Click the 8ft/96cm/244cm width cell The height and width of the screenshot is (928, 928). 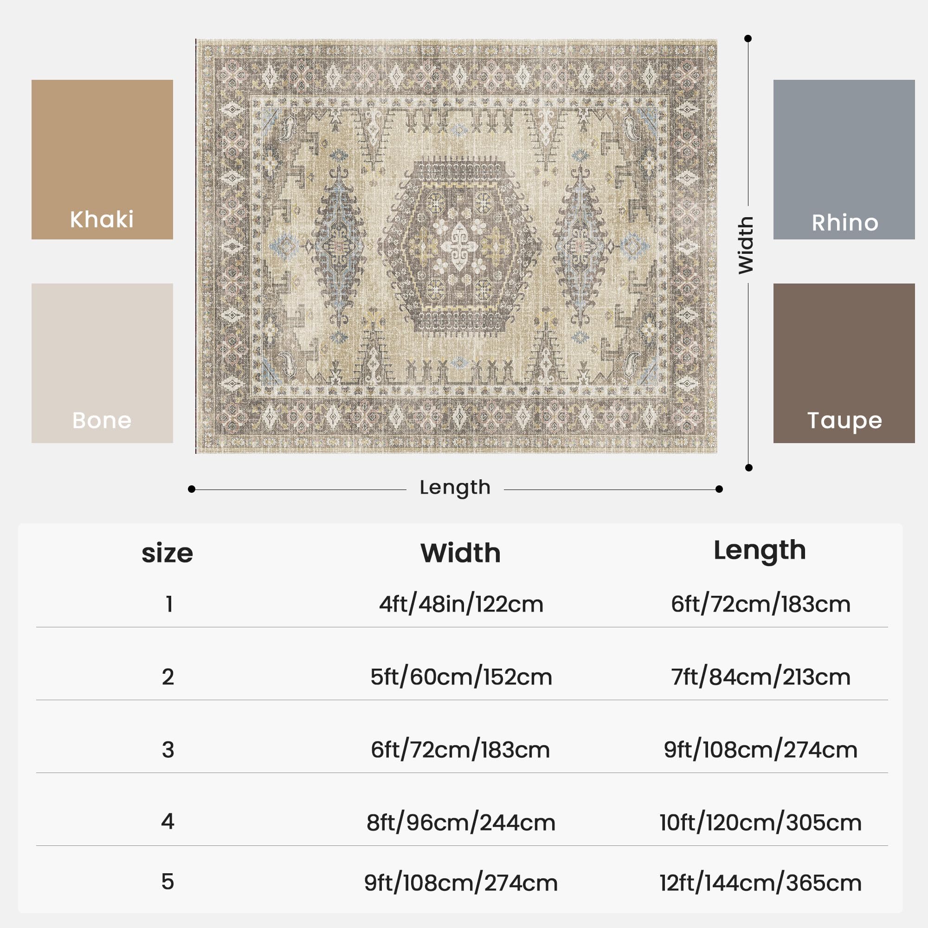pyautogui.click(x=461, y=823)
